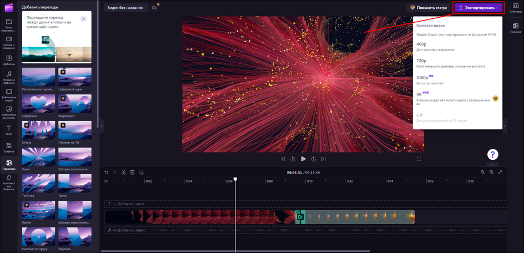The image size is (524, 253).
Task: Open Ваши медиаресурсы sidebar panel
Action: (9, 25)
